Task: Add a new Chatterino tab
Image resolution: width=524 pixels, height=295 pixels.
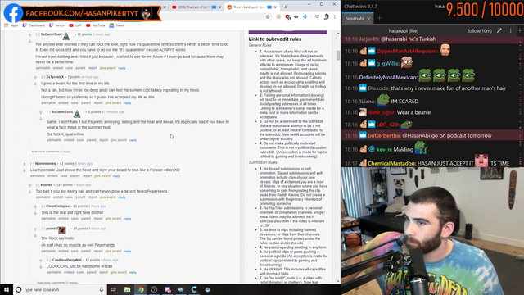Action: click(379, 18)
